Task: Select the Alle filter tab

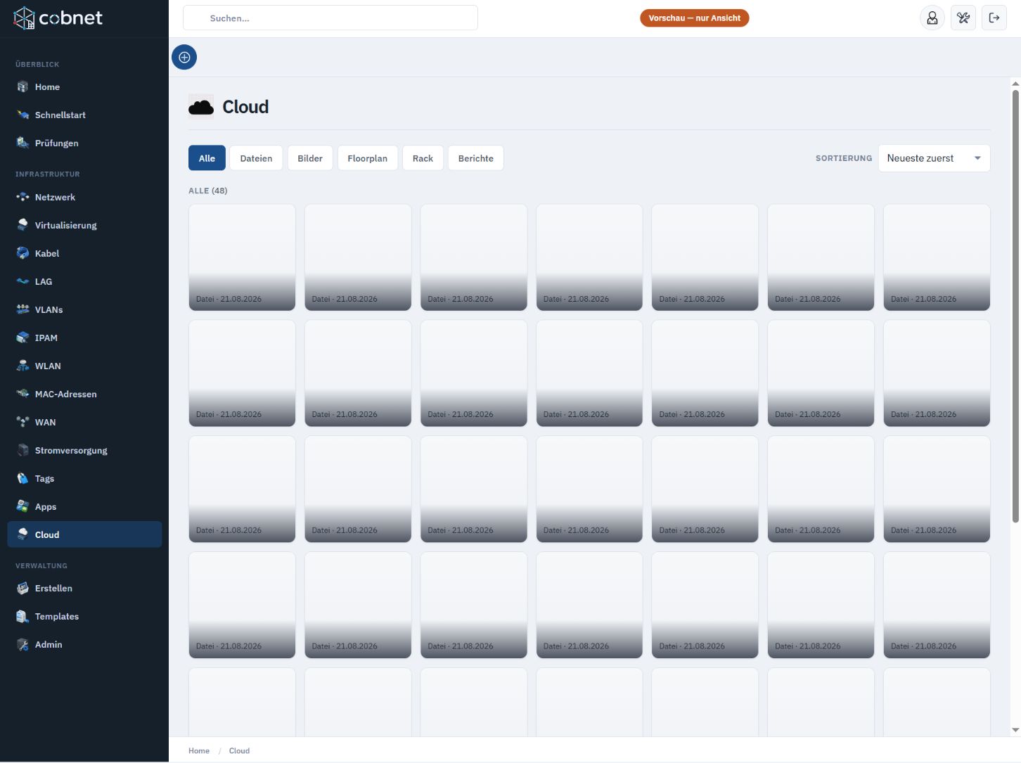Action: point(207,158)
